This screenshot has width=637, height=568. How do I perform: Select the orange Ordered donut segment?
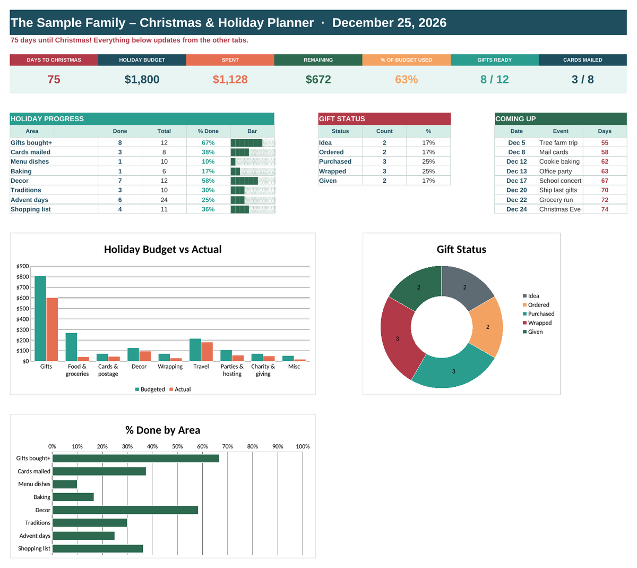click(489, 326)
